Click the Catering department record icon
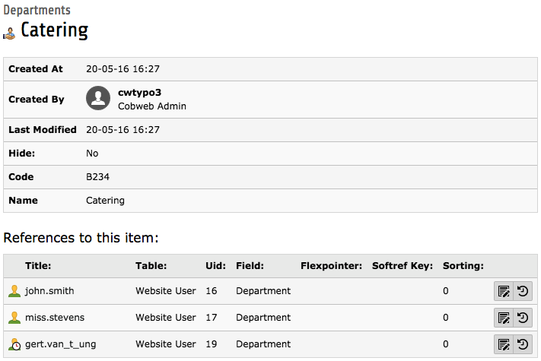Viewport: 541px width, 361px height. click(x=10, y=33)
